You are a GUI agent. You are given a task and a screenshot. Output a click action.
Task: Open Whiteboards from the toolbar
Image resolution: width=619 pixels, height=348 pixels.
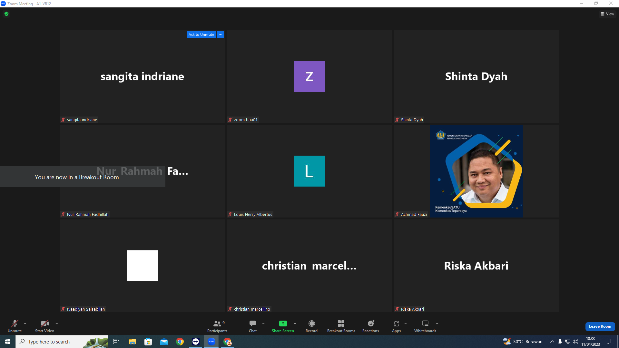(x=425, y=326)
